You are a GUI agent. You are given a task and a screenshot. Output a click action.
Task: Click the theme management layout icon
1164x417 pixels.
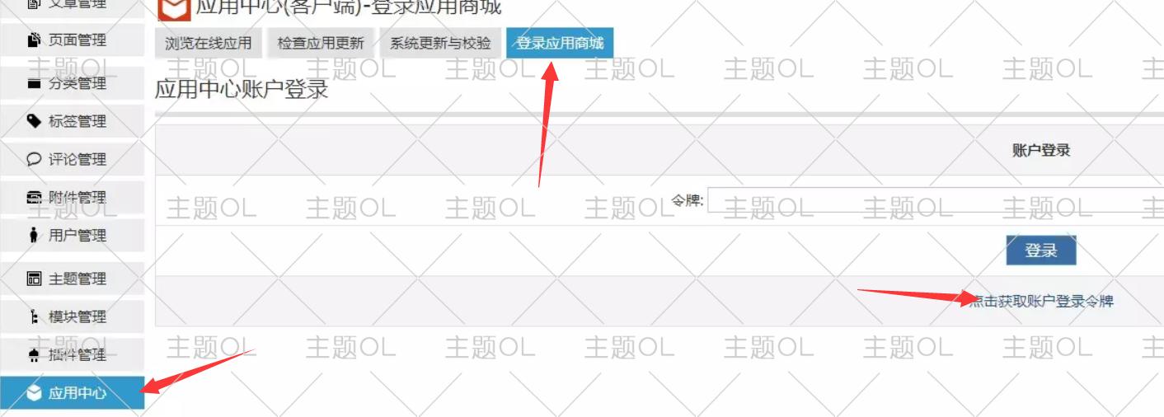[x=34, y=279]
